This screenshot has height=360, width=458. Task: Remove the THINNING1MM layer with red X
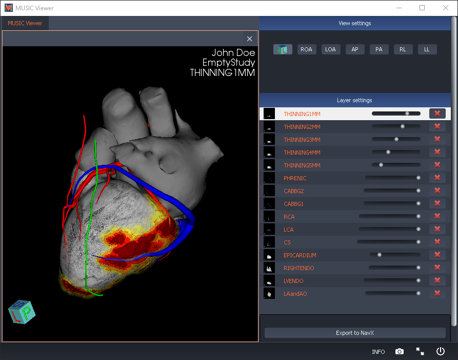pos(437,113)
